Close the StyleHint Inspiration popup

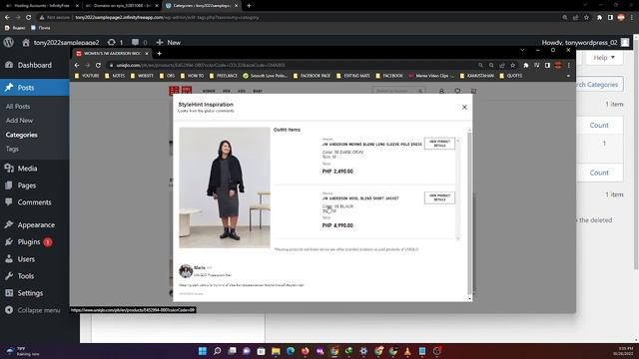464,107
